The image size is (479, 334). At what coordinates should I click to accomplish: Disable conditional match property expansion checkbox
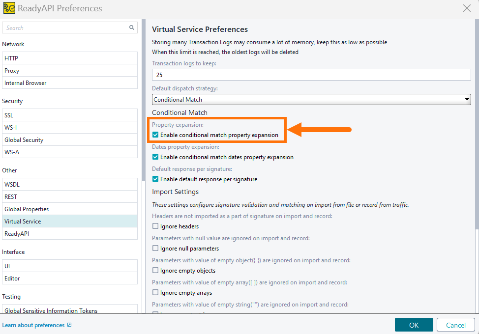click(x=155, y=135)
